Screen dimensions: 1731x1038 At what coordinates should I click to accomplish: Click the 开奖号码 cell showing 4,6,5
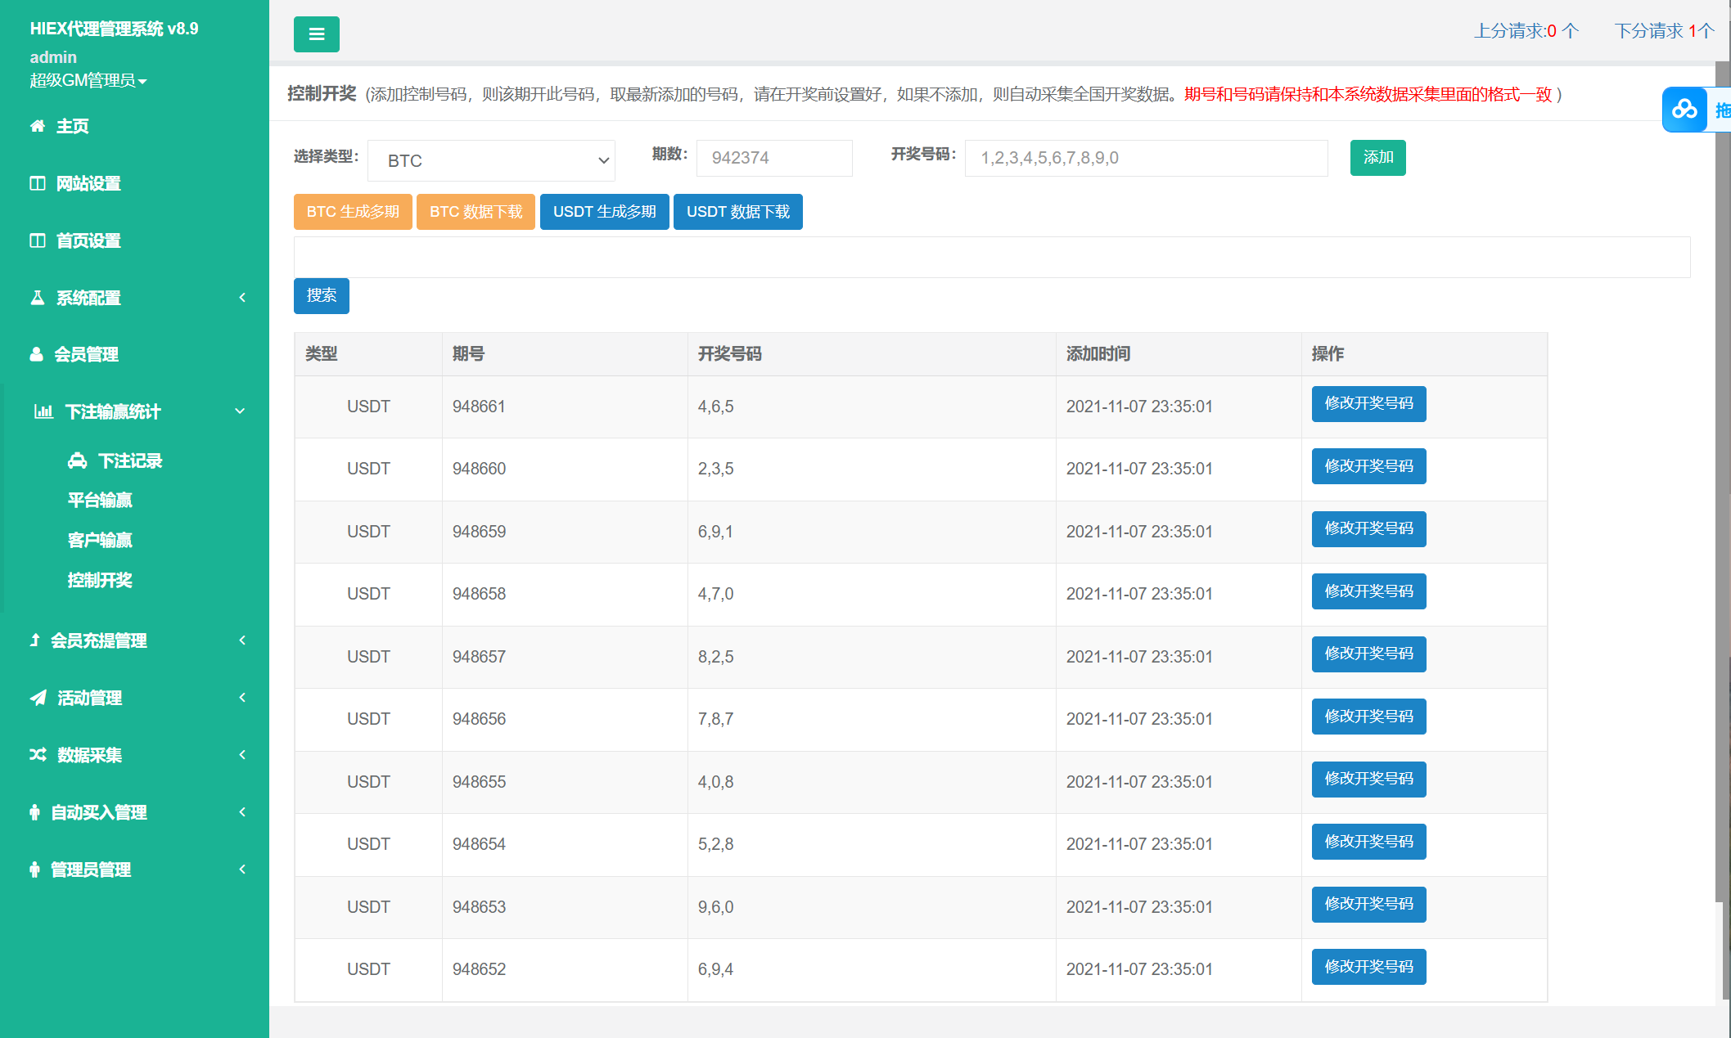[x=872, y=407]
